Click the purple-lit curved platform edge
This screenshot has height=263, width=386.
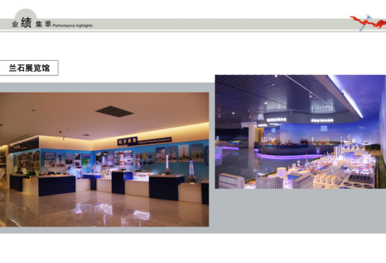290,156
